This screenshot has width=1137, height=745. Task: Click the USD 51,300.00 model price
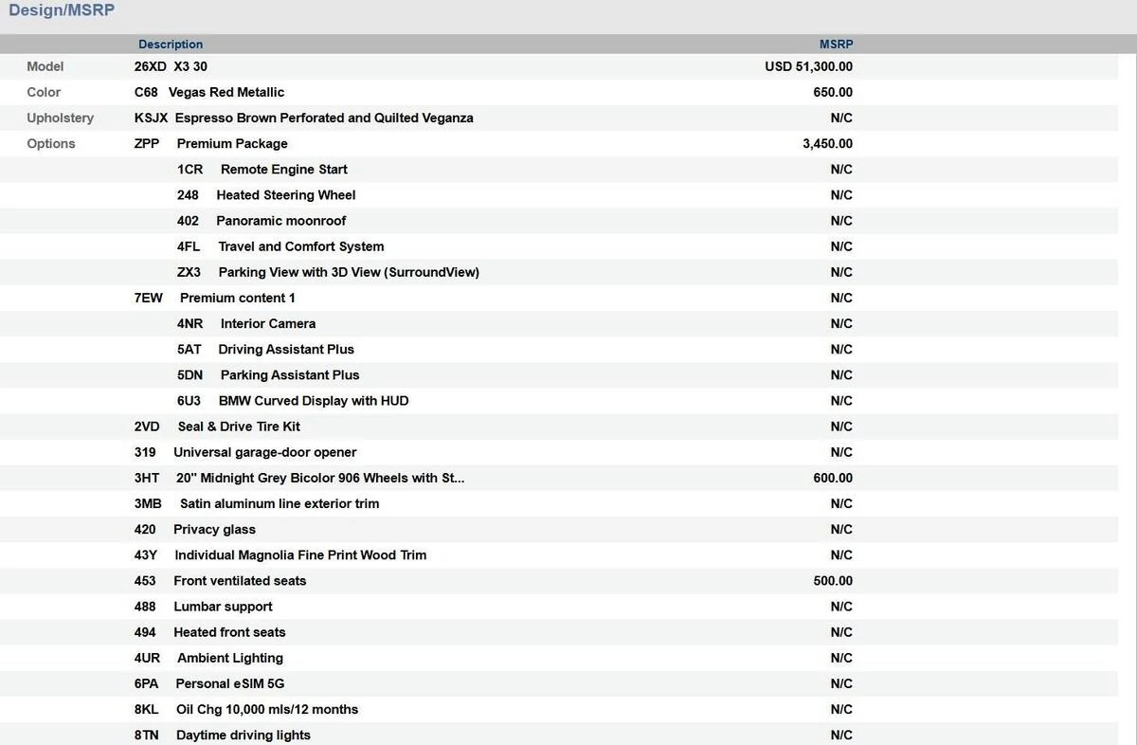point(808,67)
